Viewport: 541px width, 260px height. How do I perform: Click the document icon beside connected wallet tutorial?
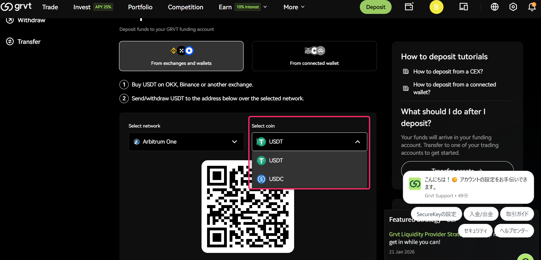(406, 88)
